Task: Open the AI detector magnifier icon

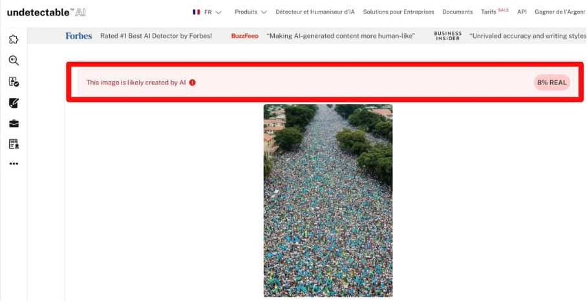Action: [14, 61]
